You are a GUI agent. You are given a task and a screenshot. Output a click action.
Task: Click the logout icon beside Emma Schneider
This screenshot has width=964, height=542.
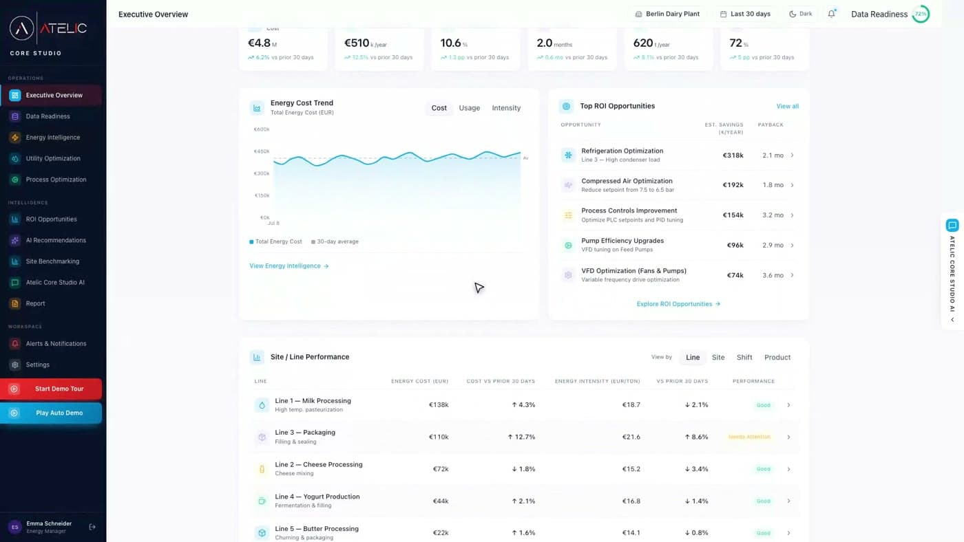pyautogui.click(x=92, y=527)
